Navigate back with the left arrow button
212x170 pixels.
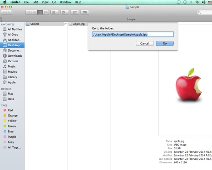4,12
